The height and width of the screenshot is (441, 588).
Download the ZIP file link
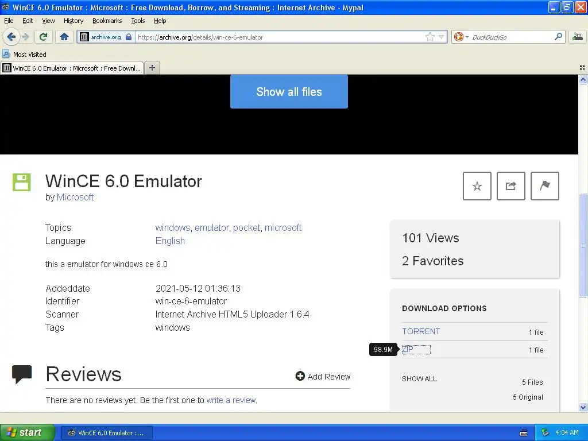pos(408,350)
